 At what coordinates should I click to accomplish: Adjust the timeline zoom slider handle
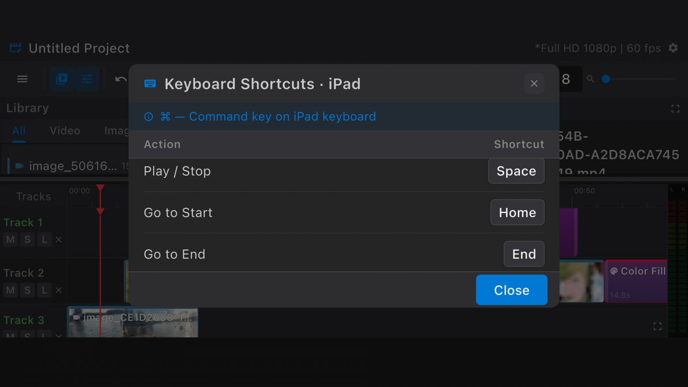[x=606, y=79]
